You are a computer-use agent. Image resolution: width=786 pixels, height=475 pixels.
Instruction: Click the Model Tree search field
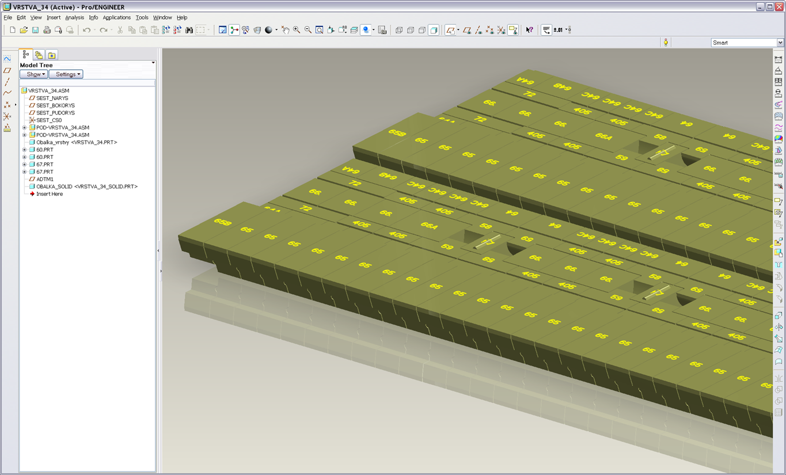click(x=87, y=83)
